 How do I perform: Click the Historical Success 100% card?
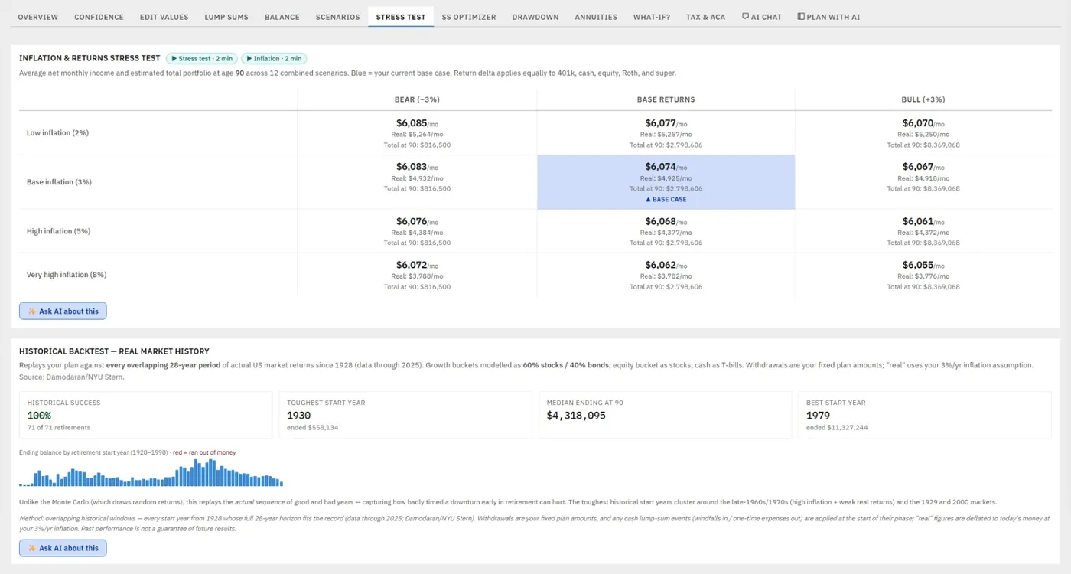click(x=145, y=416)
